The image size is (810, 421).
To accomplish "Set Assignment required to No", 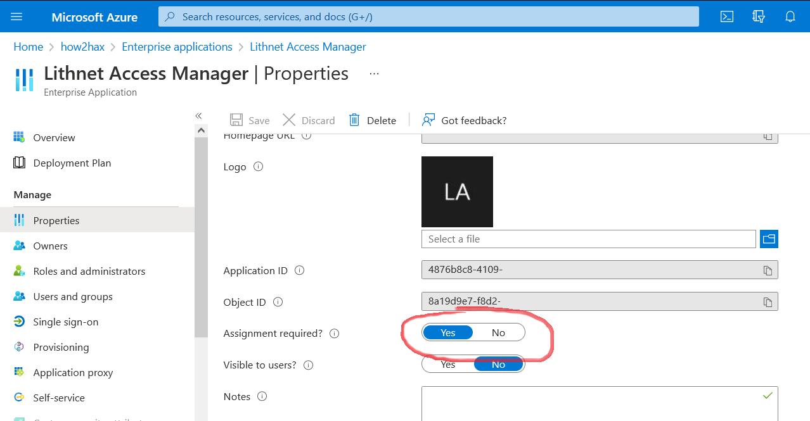I will [x=498, y=333].
